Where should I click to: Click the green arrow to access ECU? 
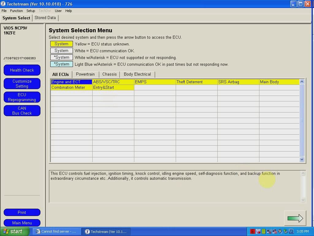tap(295, 218)
